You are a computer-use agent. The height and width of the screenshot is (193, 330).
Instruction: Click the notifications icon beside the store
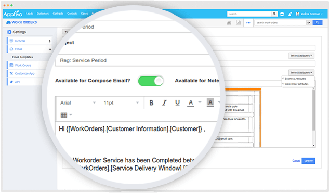[x=290, y=14]
